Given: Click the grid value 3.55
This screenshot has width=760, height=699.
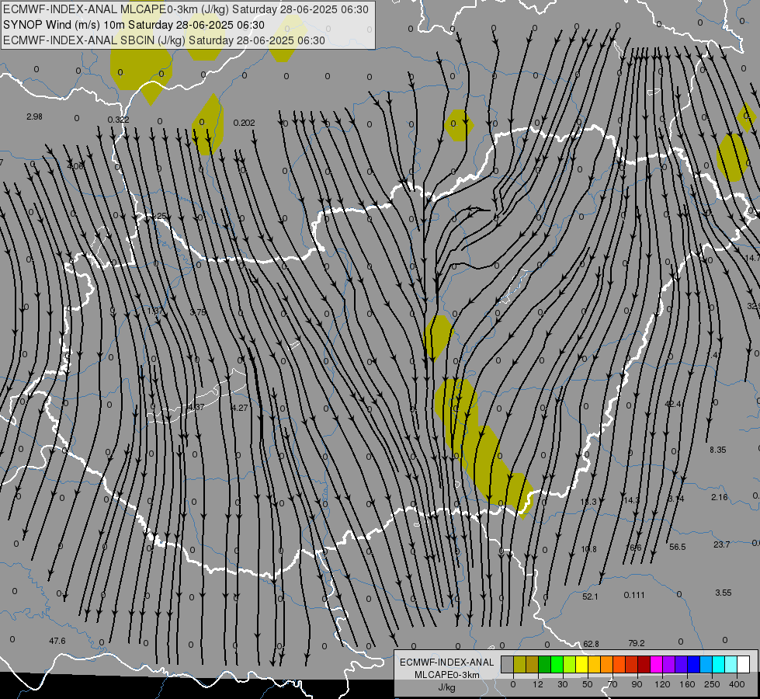Looking at the screenshot, I should (724, 593).
